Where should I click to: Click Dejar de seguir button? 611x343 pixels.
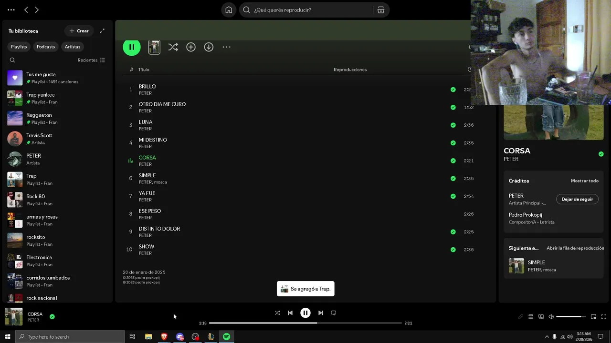577,199
